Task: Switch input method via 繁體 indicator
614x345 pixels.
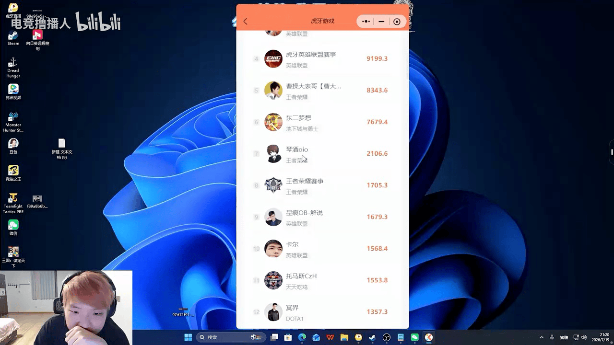Action: [x=564, y=337]
